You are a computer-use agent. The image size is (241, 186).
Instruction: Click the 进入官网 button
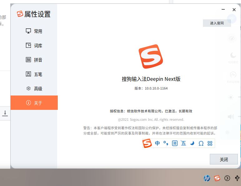pos(217,23)
